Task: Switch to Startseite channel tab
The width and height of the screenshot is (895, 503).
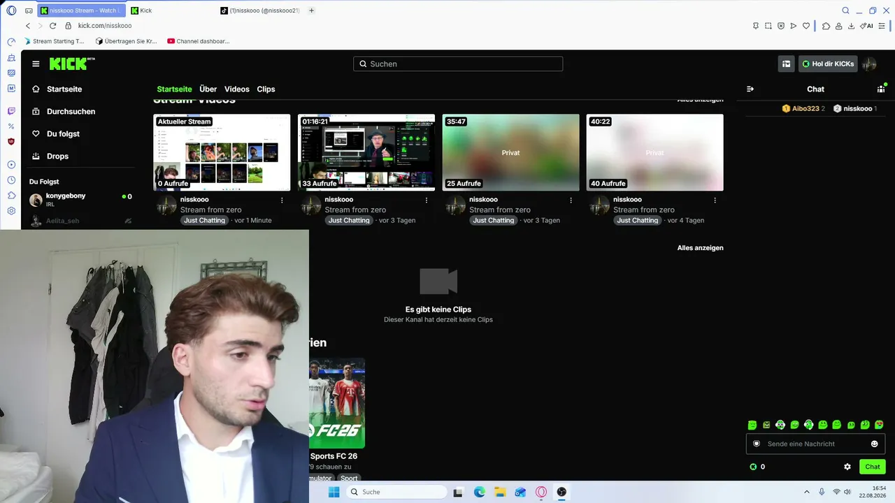Action: pos(174,89)
